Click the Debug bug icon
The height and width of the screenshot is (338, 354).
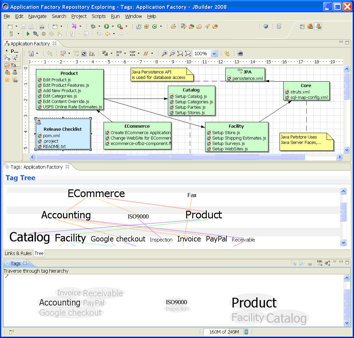tap(93, 26)
